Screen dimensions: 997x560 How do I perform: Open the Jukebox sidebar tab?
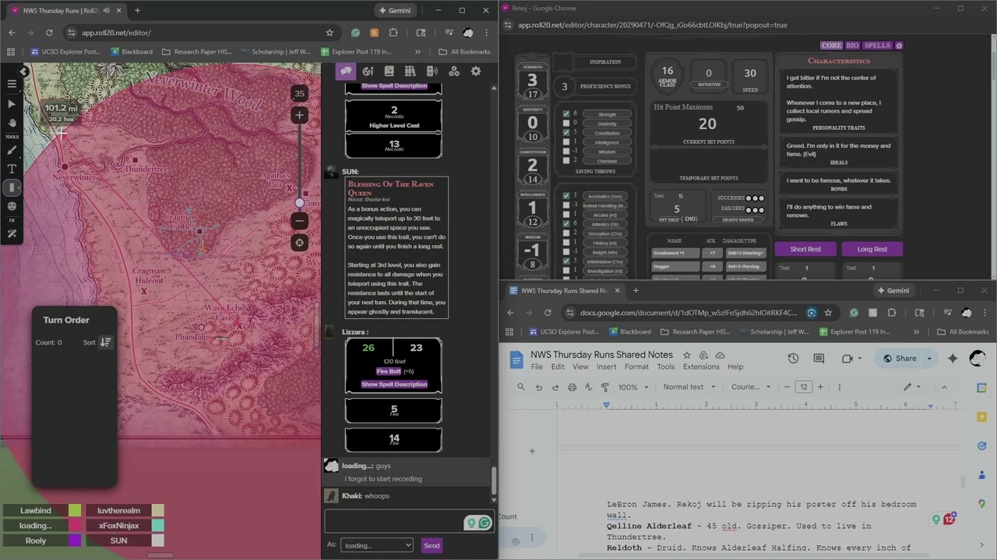tap(432, 72)
